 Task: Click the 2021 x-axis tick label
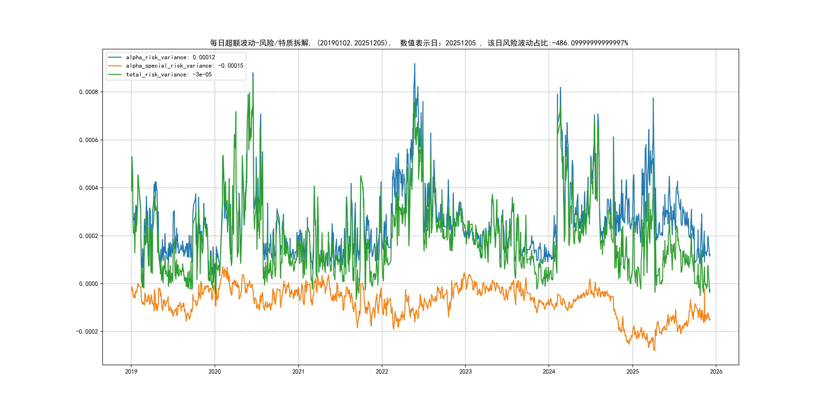pyautogui.click(x=298, y=372)
